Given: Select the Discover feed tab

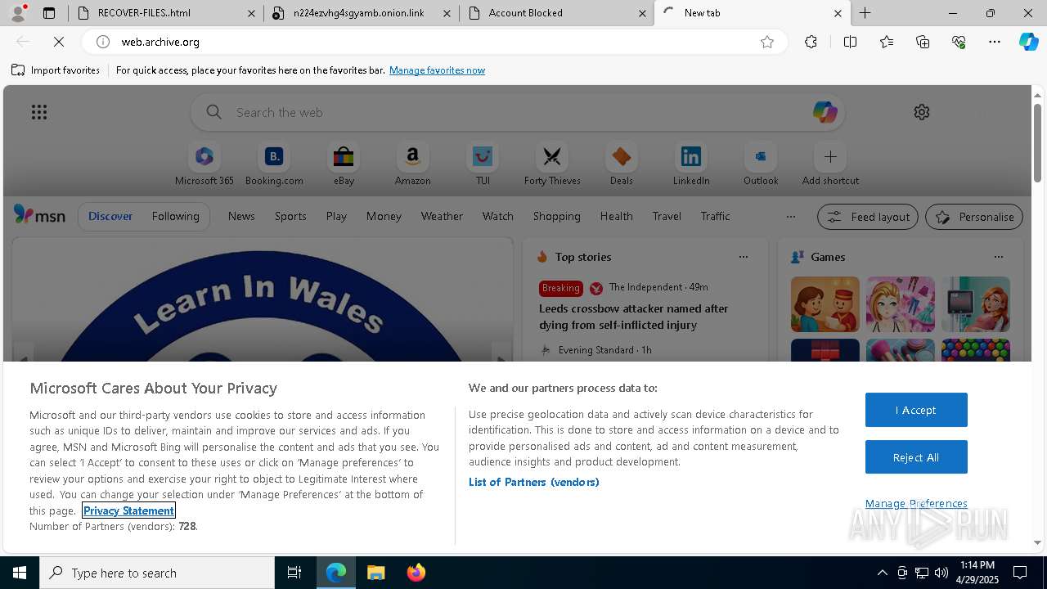Looking at the screenshot, I should pyautogui.click(x=110, y=216).
